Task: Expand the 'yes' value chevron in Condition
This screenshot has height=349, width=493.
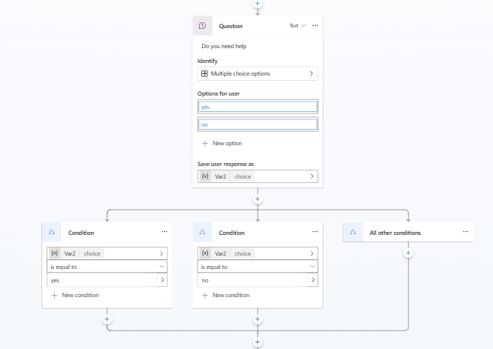Action: 162,280
